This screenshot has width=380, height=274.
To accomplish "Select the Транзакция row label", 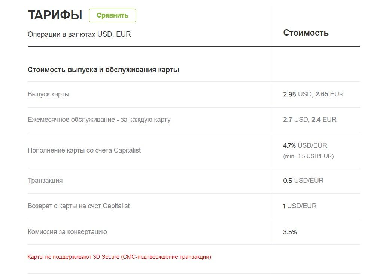I will [45, 181].
